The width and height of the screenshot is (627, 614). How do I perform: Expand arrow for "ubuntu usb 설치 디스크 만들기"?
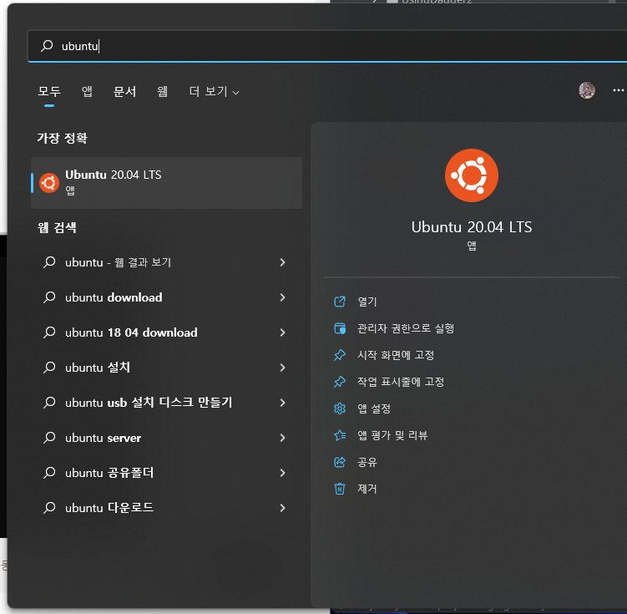(x=283, y=403)
